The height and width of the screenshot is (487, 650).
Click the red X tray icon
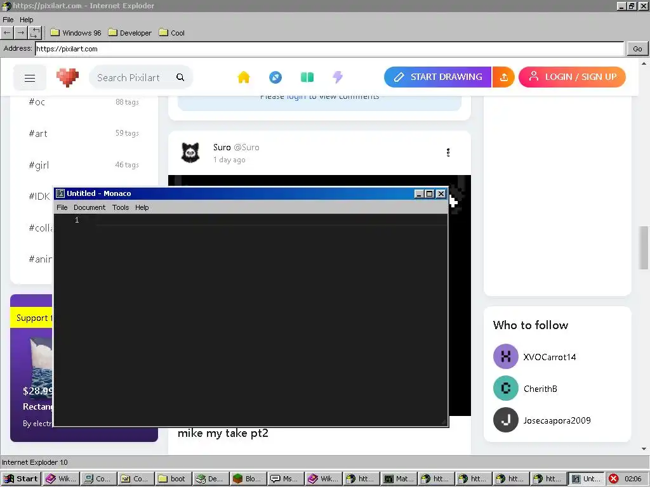pos(614,479)
